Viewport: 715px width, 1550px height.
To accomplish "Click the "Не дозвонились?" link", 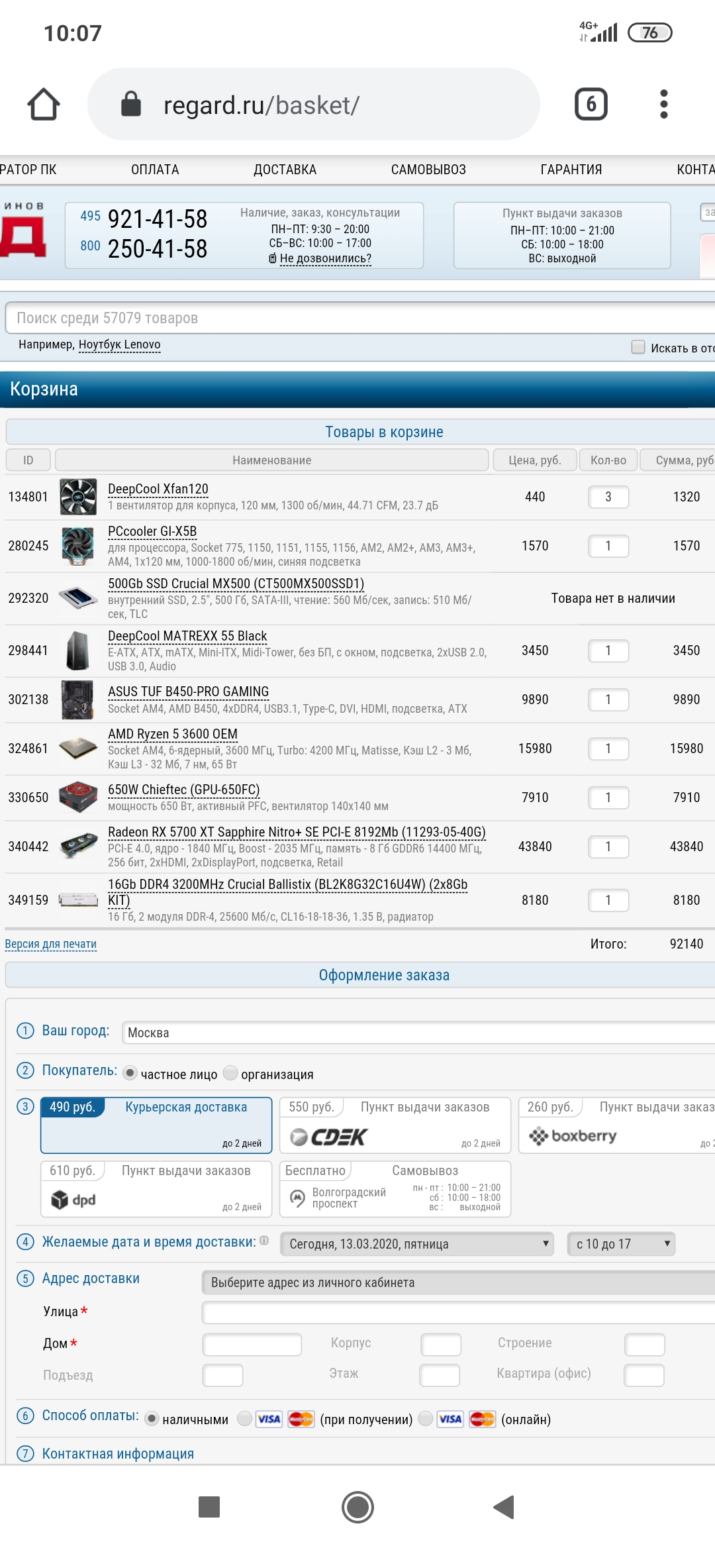I will 326,258.
